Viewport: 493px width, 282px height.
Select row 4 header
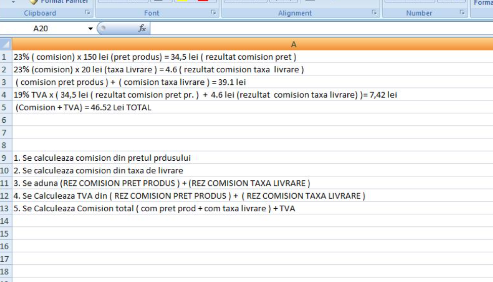point(6,95)
